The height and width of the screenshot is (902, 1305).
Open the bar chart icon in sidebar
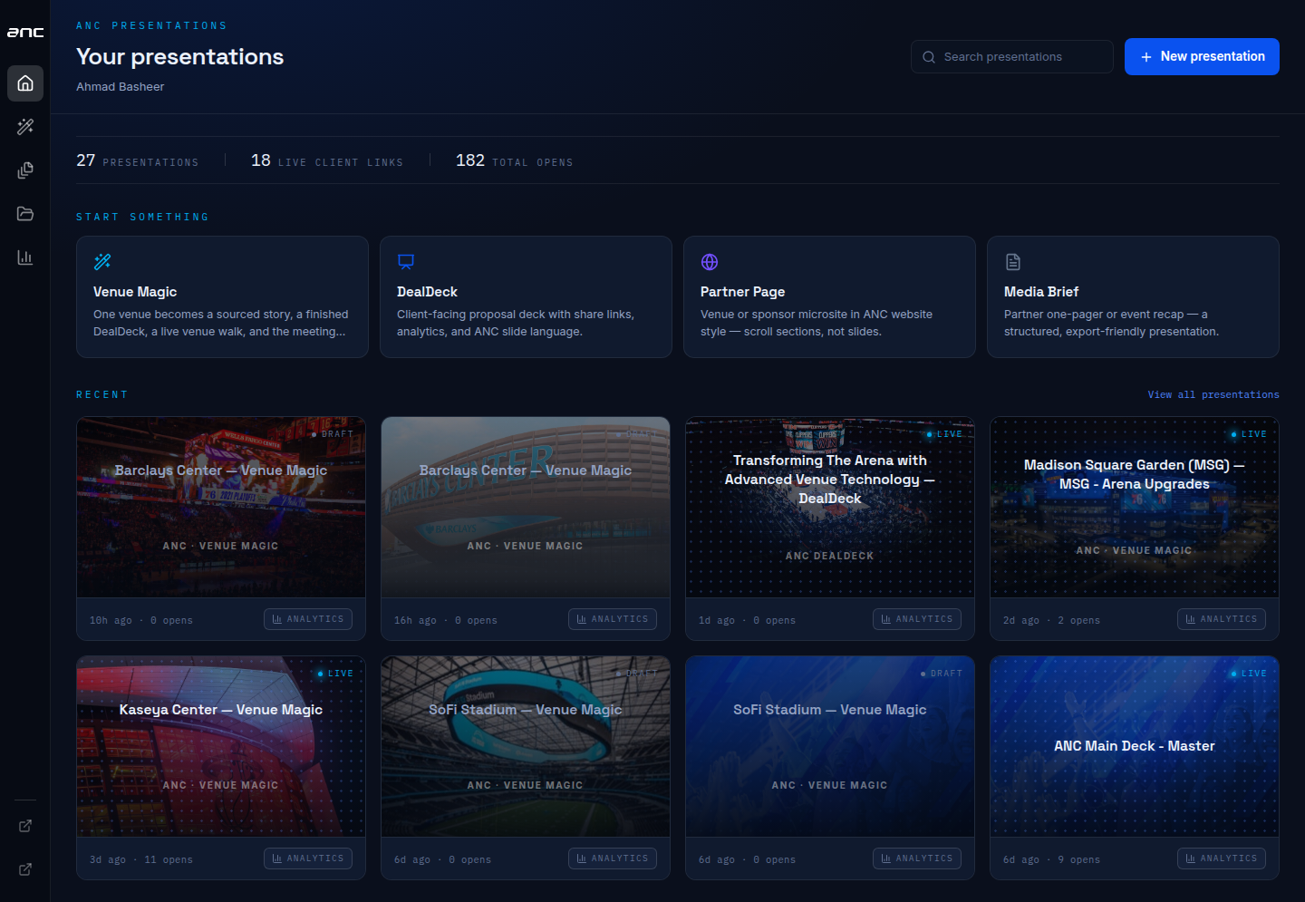pyautogui.click(x=25, y=257)
